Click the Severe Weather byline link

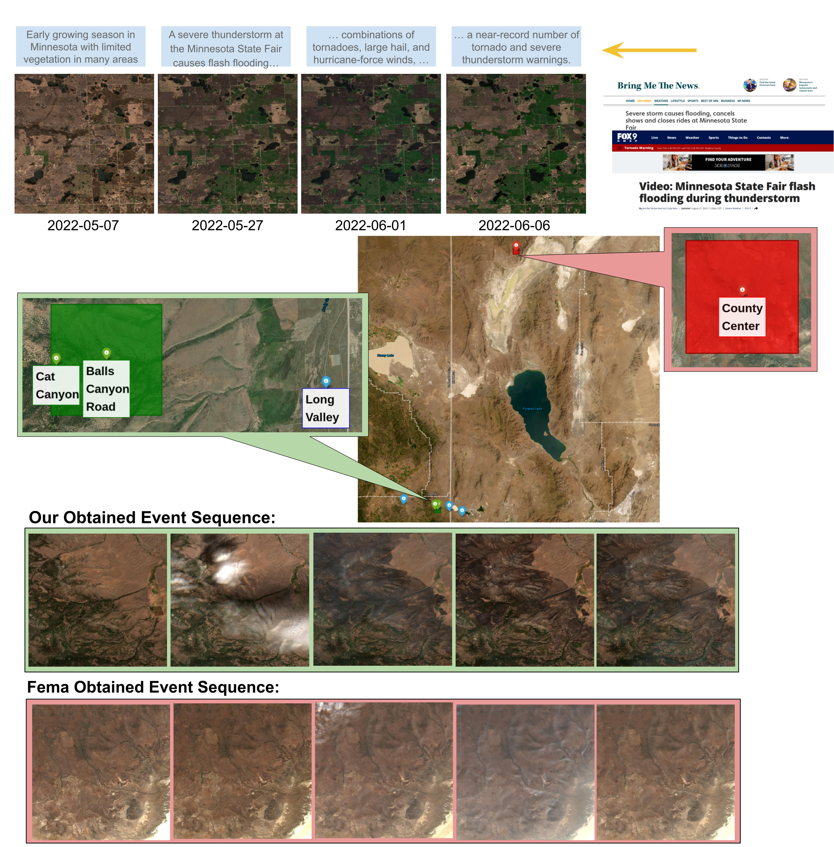[x=733, y=209]
